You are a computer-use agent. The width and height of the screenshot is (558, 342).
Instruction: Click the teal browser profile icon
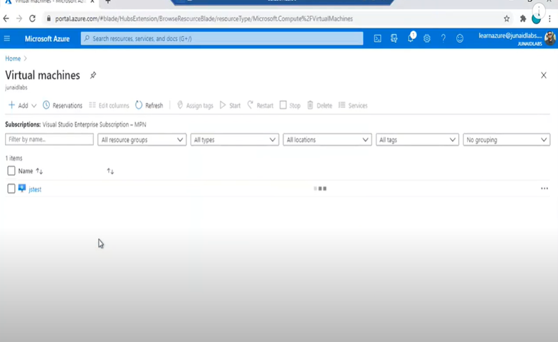pos(537,18)
